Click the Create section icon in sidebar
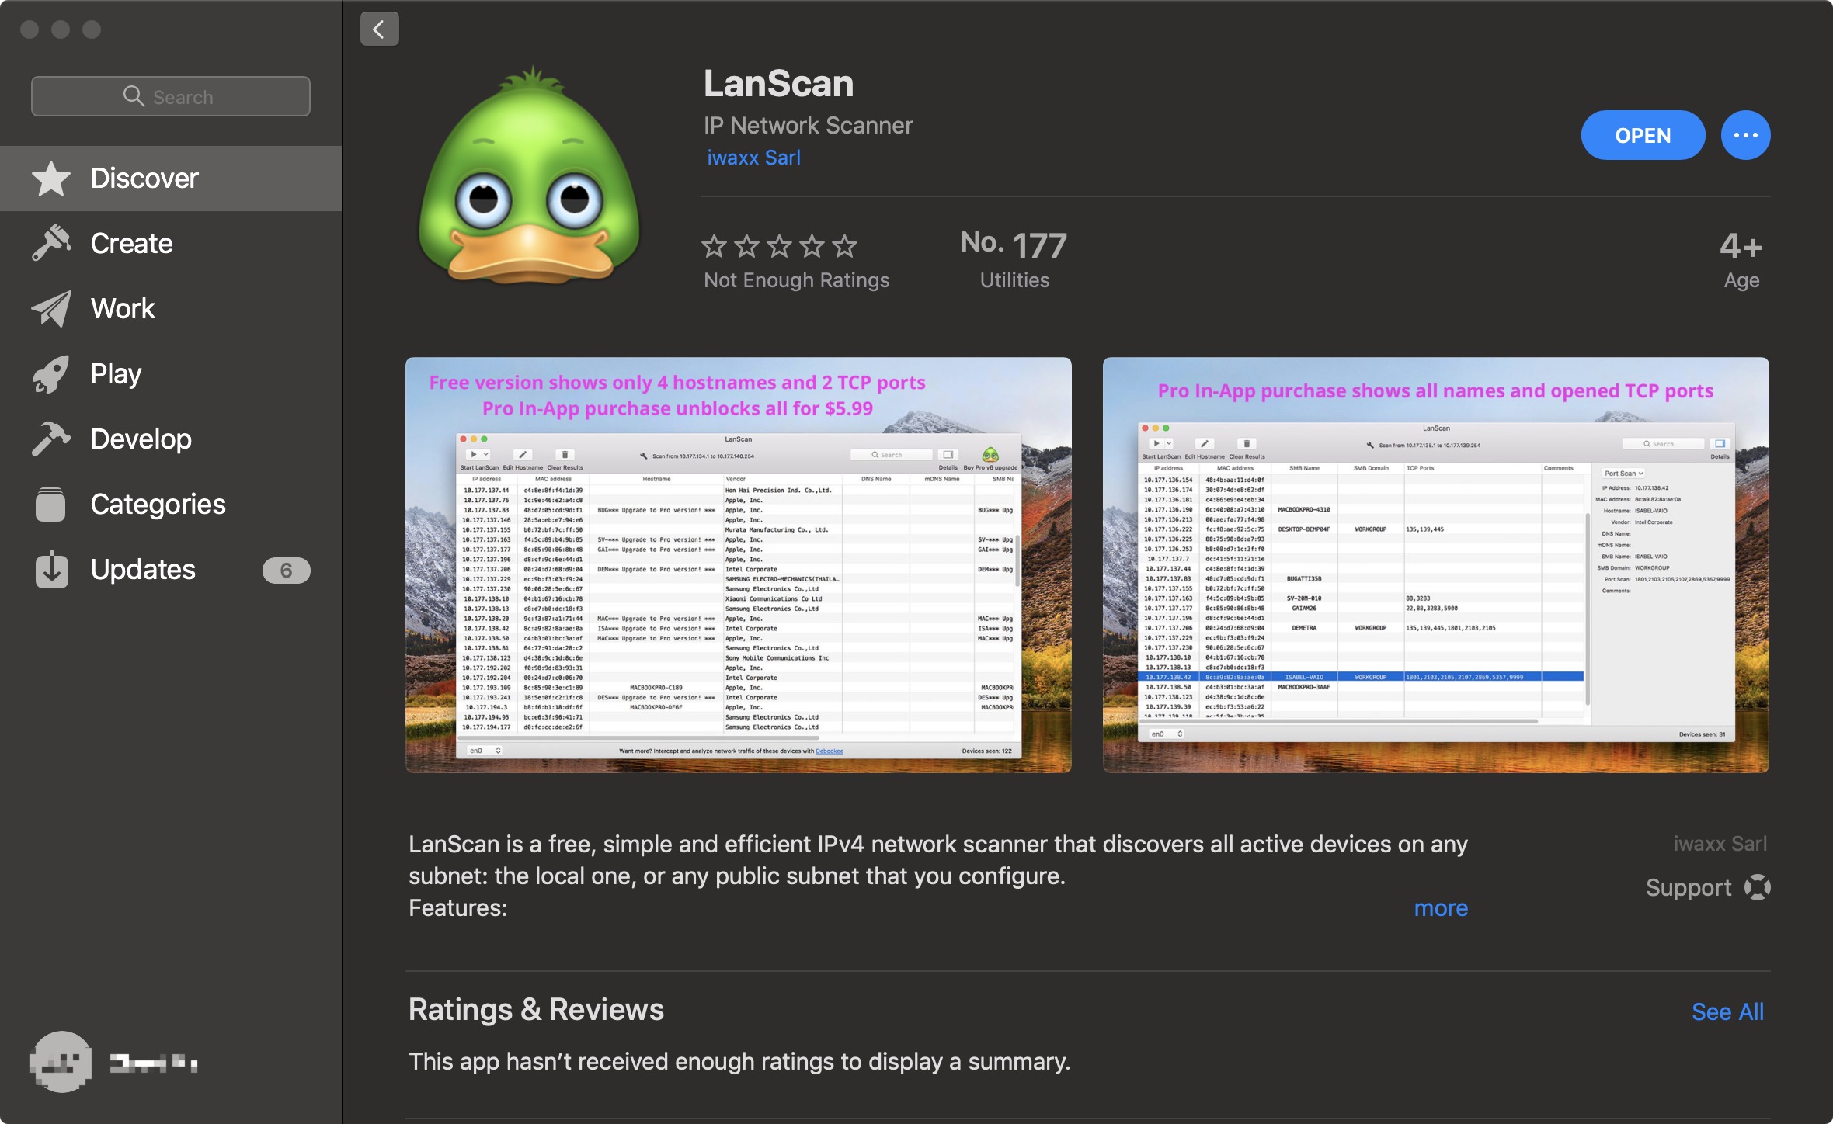The image size is (1833, 1124). 52,242
